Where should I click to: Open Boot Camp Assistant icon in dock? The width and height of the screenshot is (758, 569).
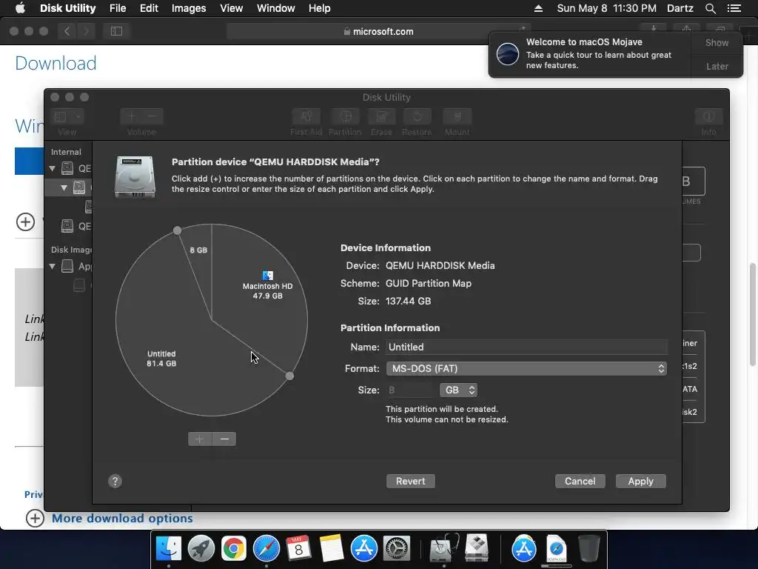click(x=477, y=548)
